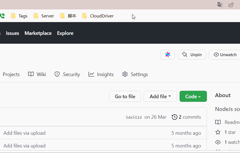
Task: Open commit hash 5de511d
Action: pyautogui.click(x=134, y=117)
